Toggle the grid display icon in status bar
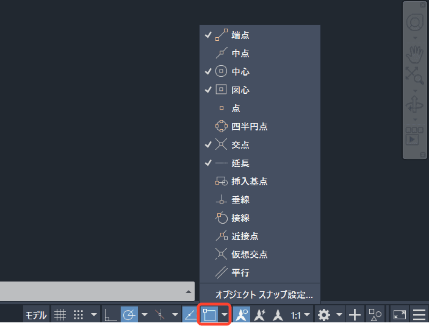This screenshot has height=326, width=429. (x=60, y=315)
